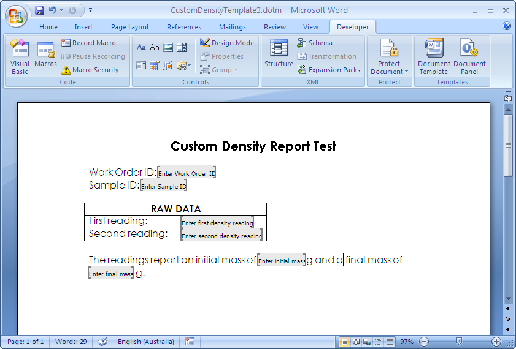Click the zoom slider handle
This screenshot has height=349, width=516.
pos(459,342)
